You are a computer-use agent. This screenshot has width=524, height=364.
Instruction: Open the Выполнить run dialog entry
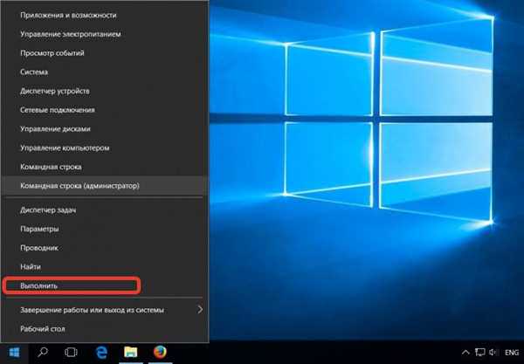click(105, 285)
